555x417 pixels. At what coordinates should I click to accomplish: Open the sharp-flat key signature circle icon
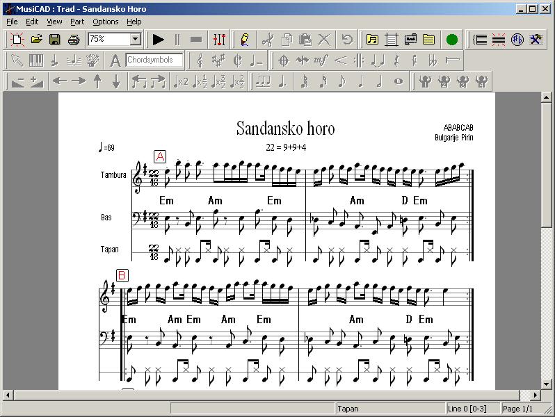(517, 40)
